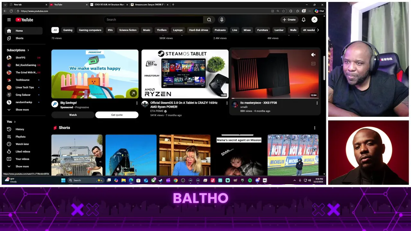
Task: Open the ETA PRIME channel link
Action: (157, 111)
